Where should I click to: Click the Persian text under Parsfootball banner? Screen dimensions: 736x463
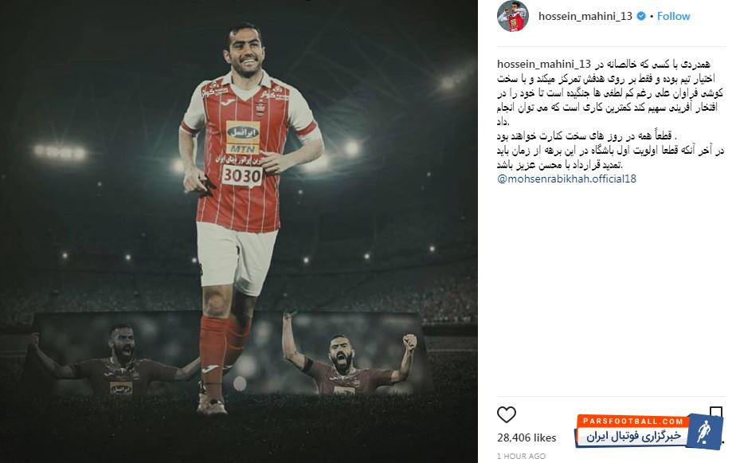pyautogui.click(x=633, y=436)
